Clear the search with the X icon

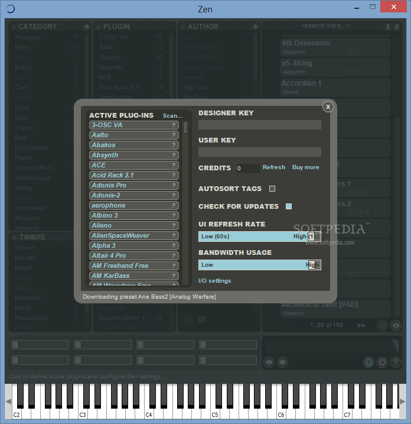[x=396, y=27]
